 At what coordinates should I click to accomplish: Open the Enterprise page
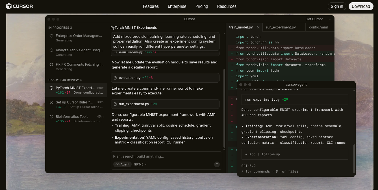tap(177, 6)
